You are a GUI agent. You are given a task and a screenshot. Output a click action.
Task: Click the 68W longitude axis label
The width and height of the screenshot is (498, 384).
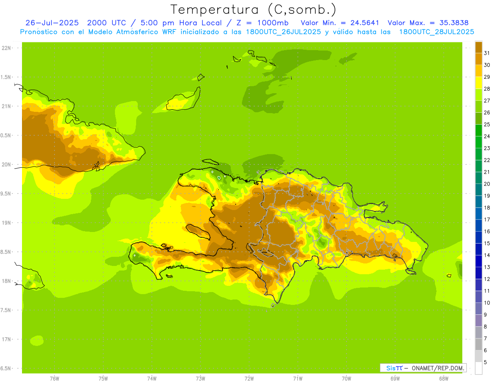[444, 379]
